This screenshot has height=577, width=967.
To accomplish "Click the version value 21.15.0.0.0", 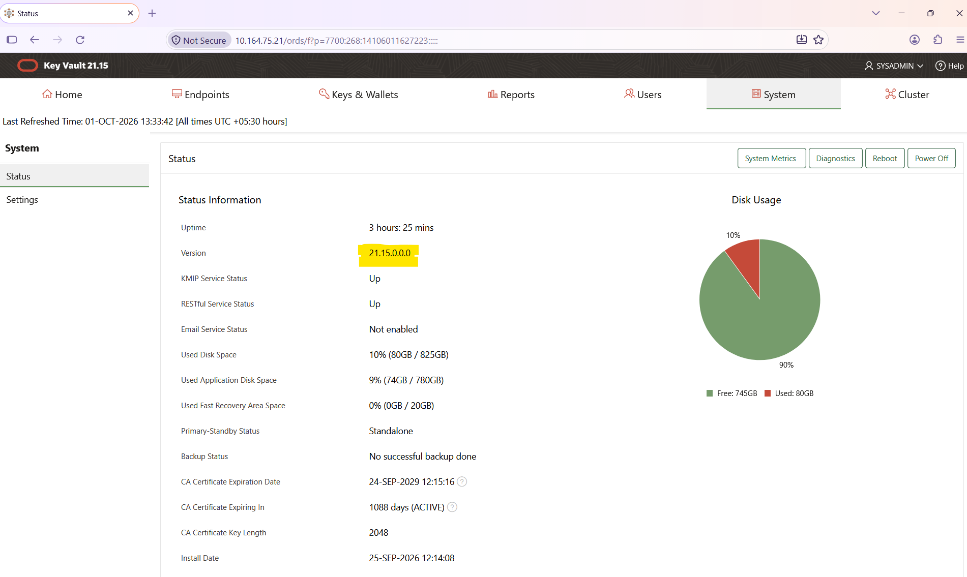I will pos(389,253).
